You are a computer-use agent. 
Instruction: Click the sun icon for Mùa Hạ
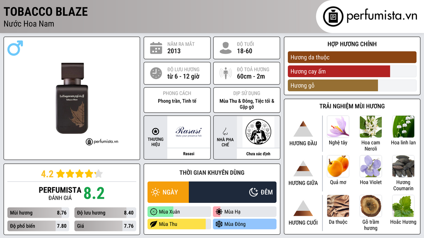pos(219,212)
